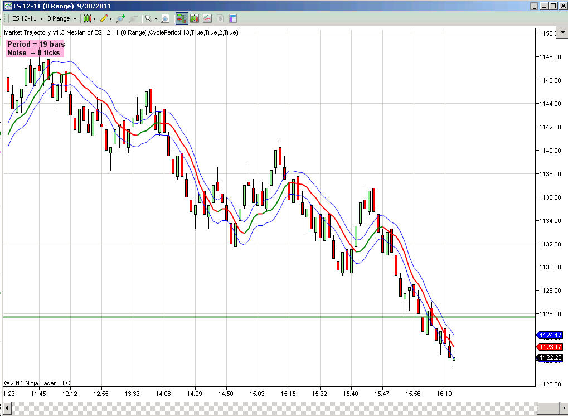Click the blue 1124.17 price marker
The width and height of the screenshot is (568, 416).
coord(550,336)
